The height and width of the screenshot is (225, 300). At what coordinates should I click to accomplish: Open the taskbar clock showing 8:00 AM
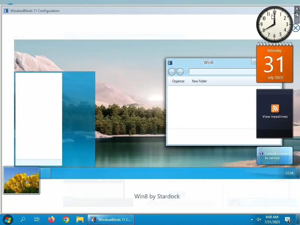pos(272,219)
